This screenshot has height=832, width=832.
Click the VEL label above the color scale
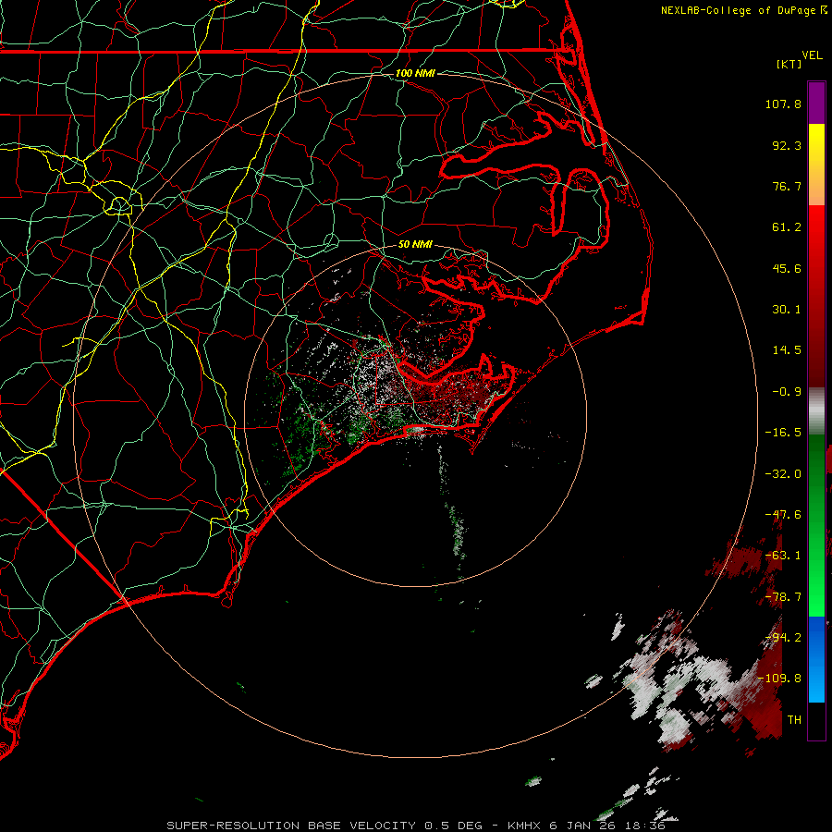tap(813, 55)
